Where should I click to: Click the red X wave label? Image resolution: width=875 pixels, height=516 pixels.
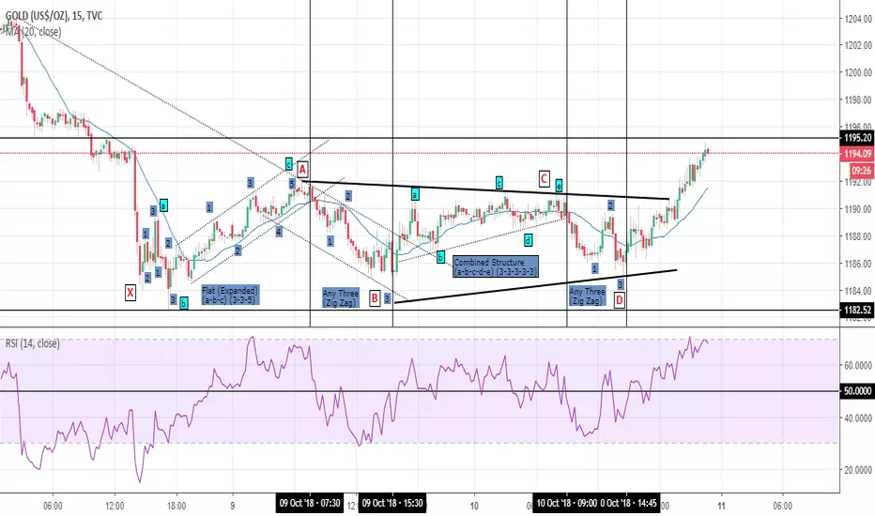[x=130, y=292]
